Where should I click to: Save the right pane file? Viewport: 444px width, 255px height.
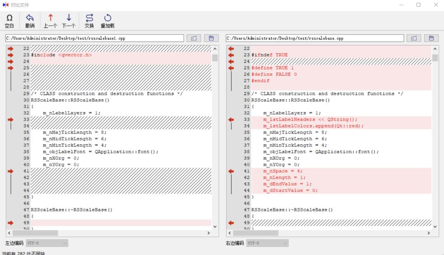pyautogui.click(x=432, y=38)
